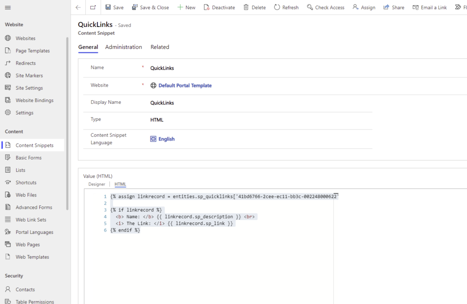This screenshot has width=467, height=304.
Task: Go back with the arrow button
Action: coord(78,7)
